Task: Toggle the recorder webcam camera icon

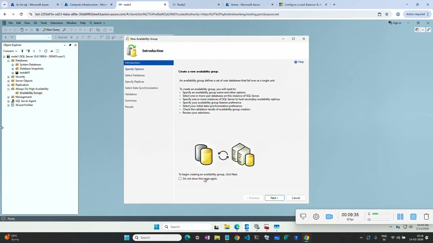Action: [329, 217]
